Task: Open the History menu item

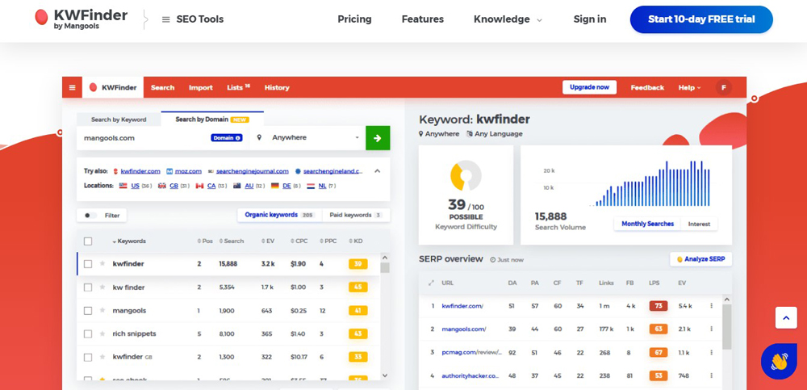Action: coord(277,87)
